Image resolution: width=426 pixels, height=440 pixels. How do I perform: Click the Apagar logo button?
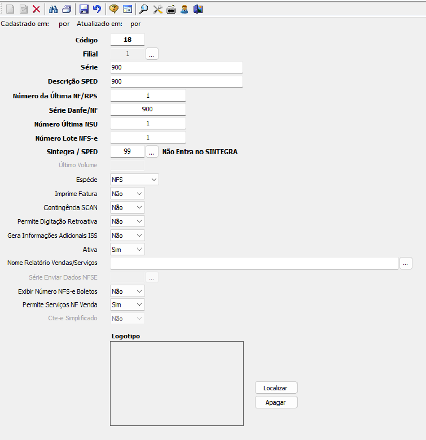276,403
